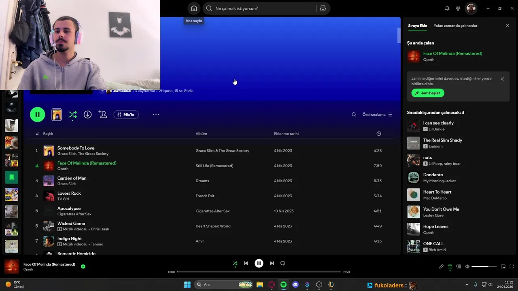Open album link Still Life (Remastered)

214,166
